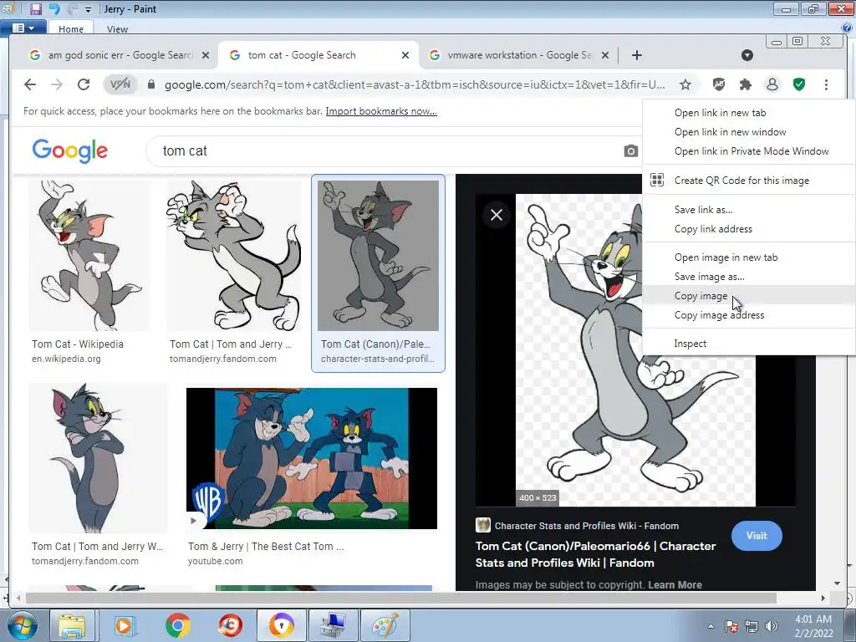
Task: Show hidden tray icons arrow
Action: (x=711, y=626)
